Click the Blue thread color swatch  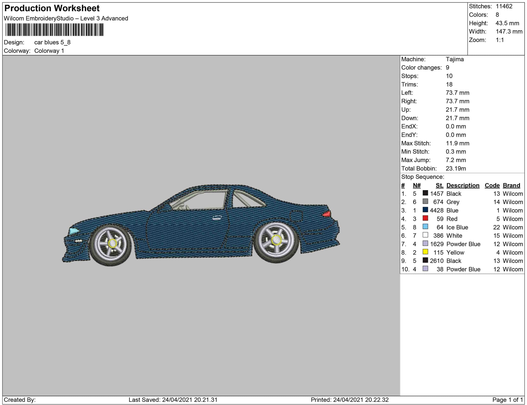[x=425, y=210]
